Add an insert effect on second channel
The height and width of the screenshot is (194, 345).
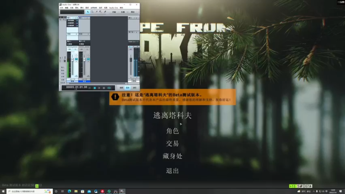click(87, 18)
